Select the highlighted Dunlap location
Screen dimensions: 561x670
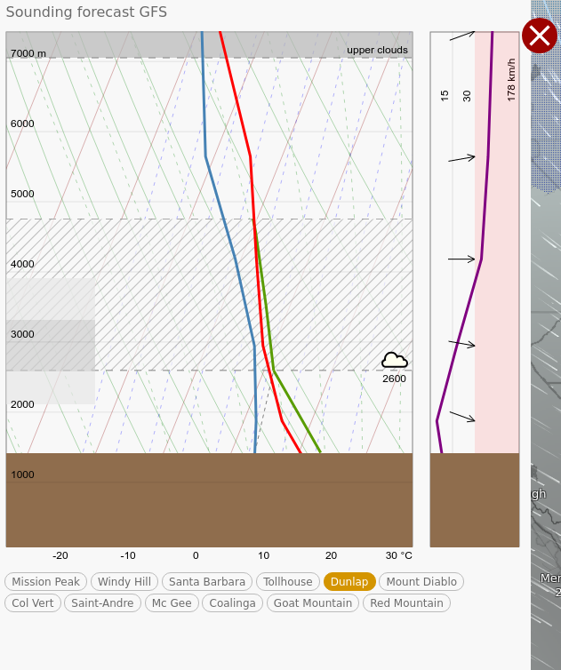pos(349,581)
